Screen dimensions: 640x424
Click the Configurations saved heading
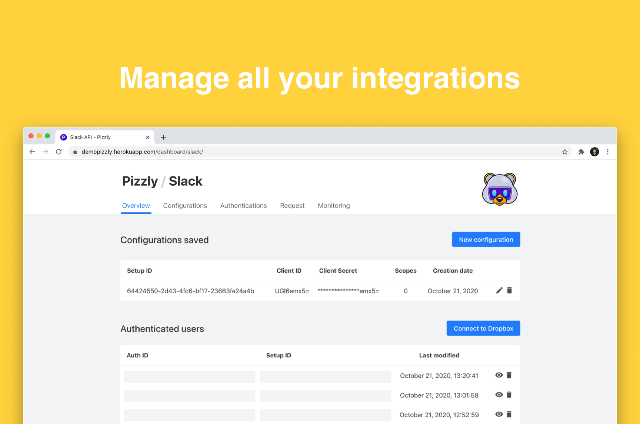(164, 240)
